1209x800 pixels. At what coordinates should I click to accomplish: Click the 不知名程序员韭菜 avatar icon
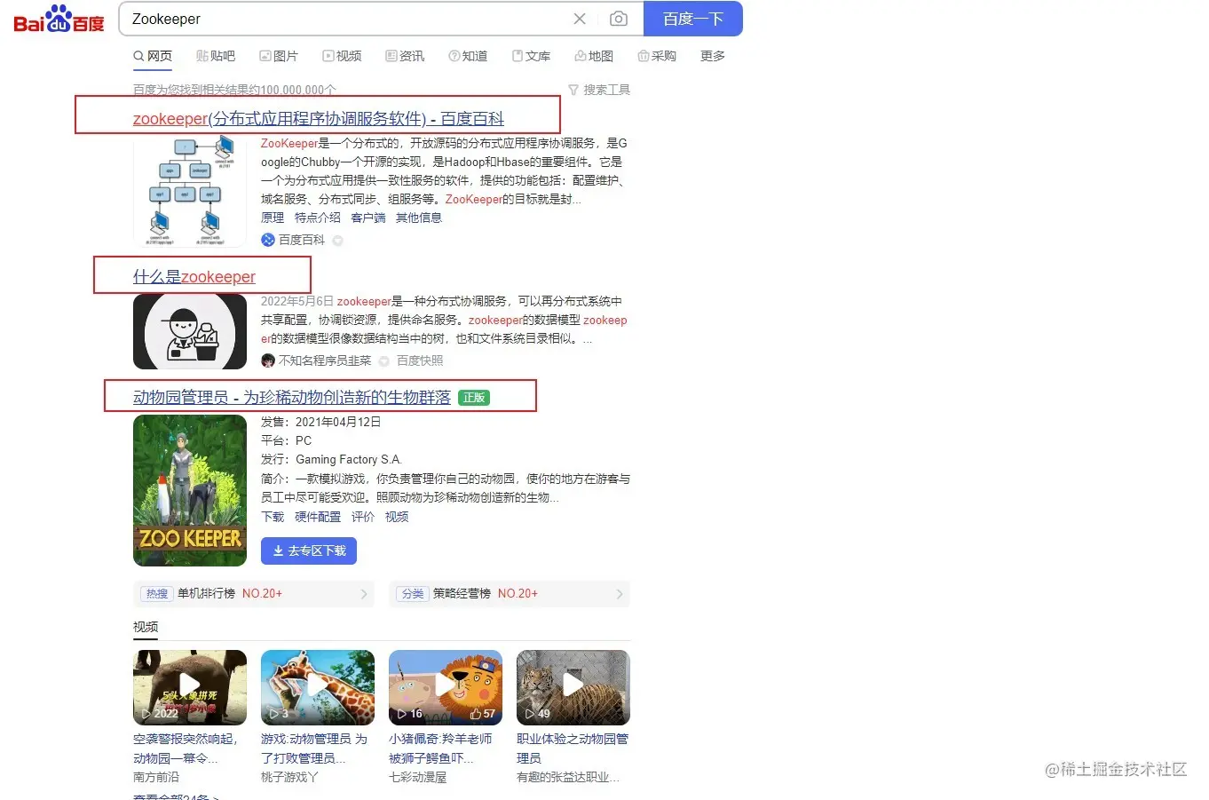tap(267, 360)
